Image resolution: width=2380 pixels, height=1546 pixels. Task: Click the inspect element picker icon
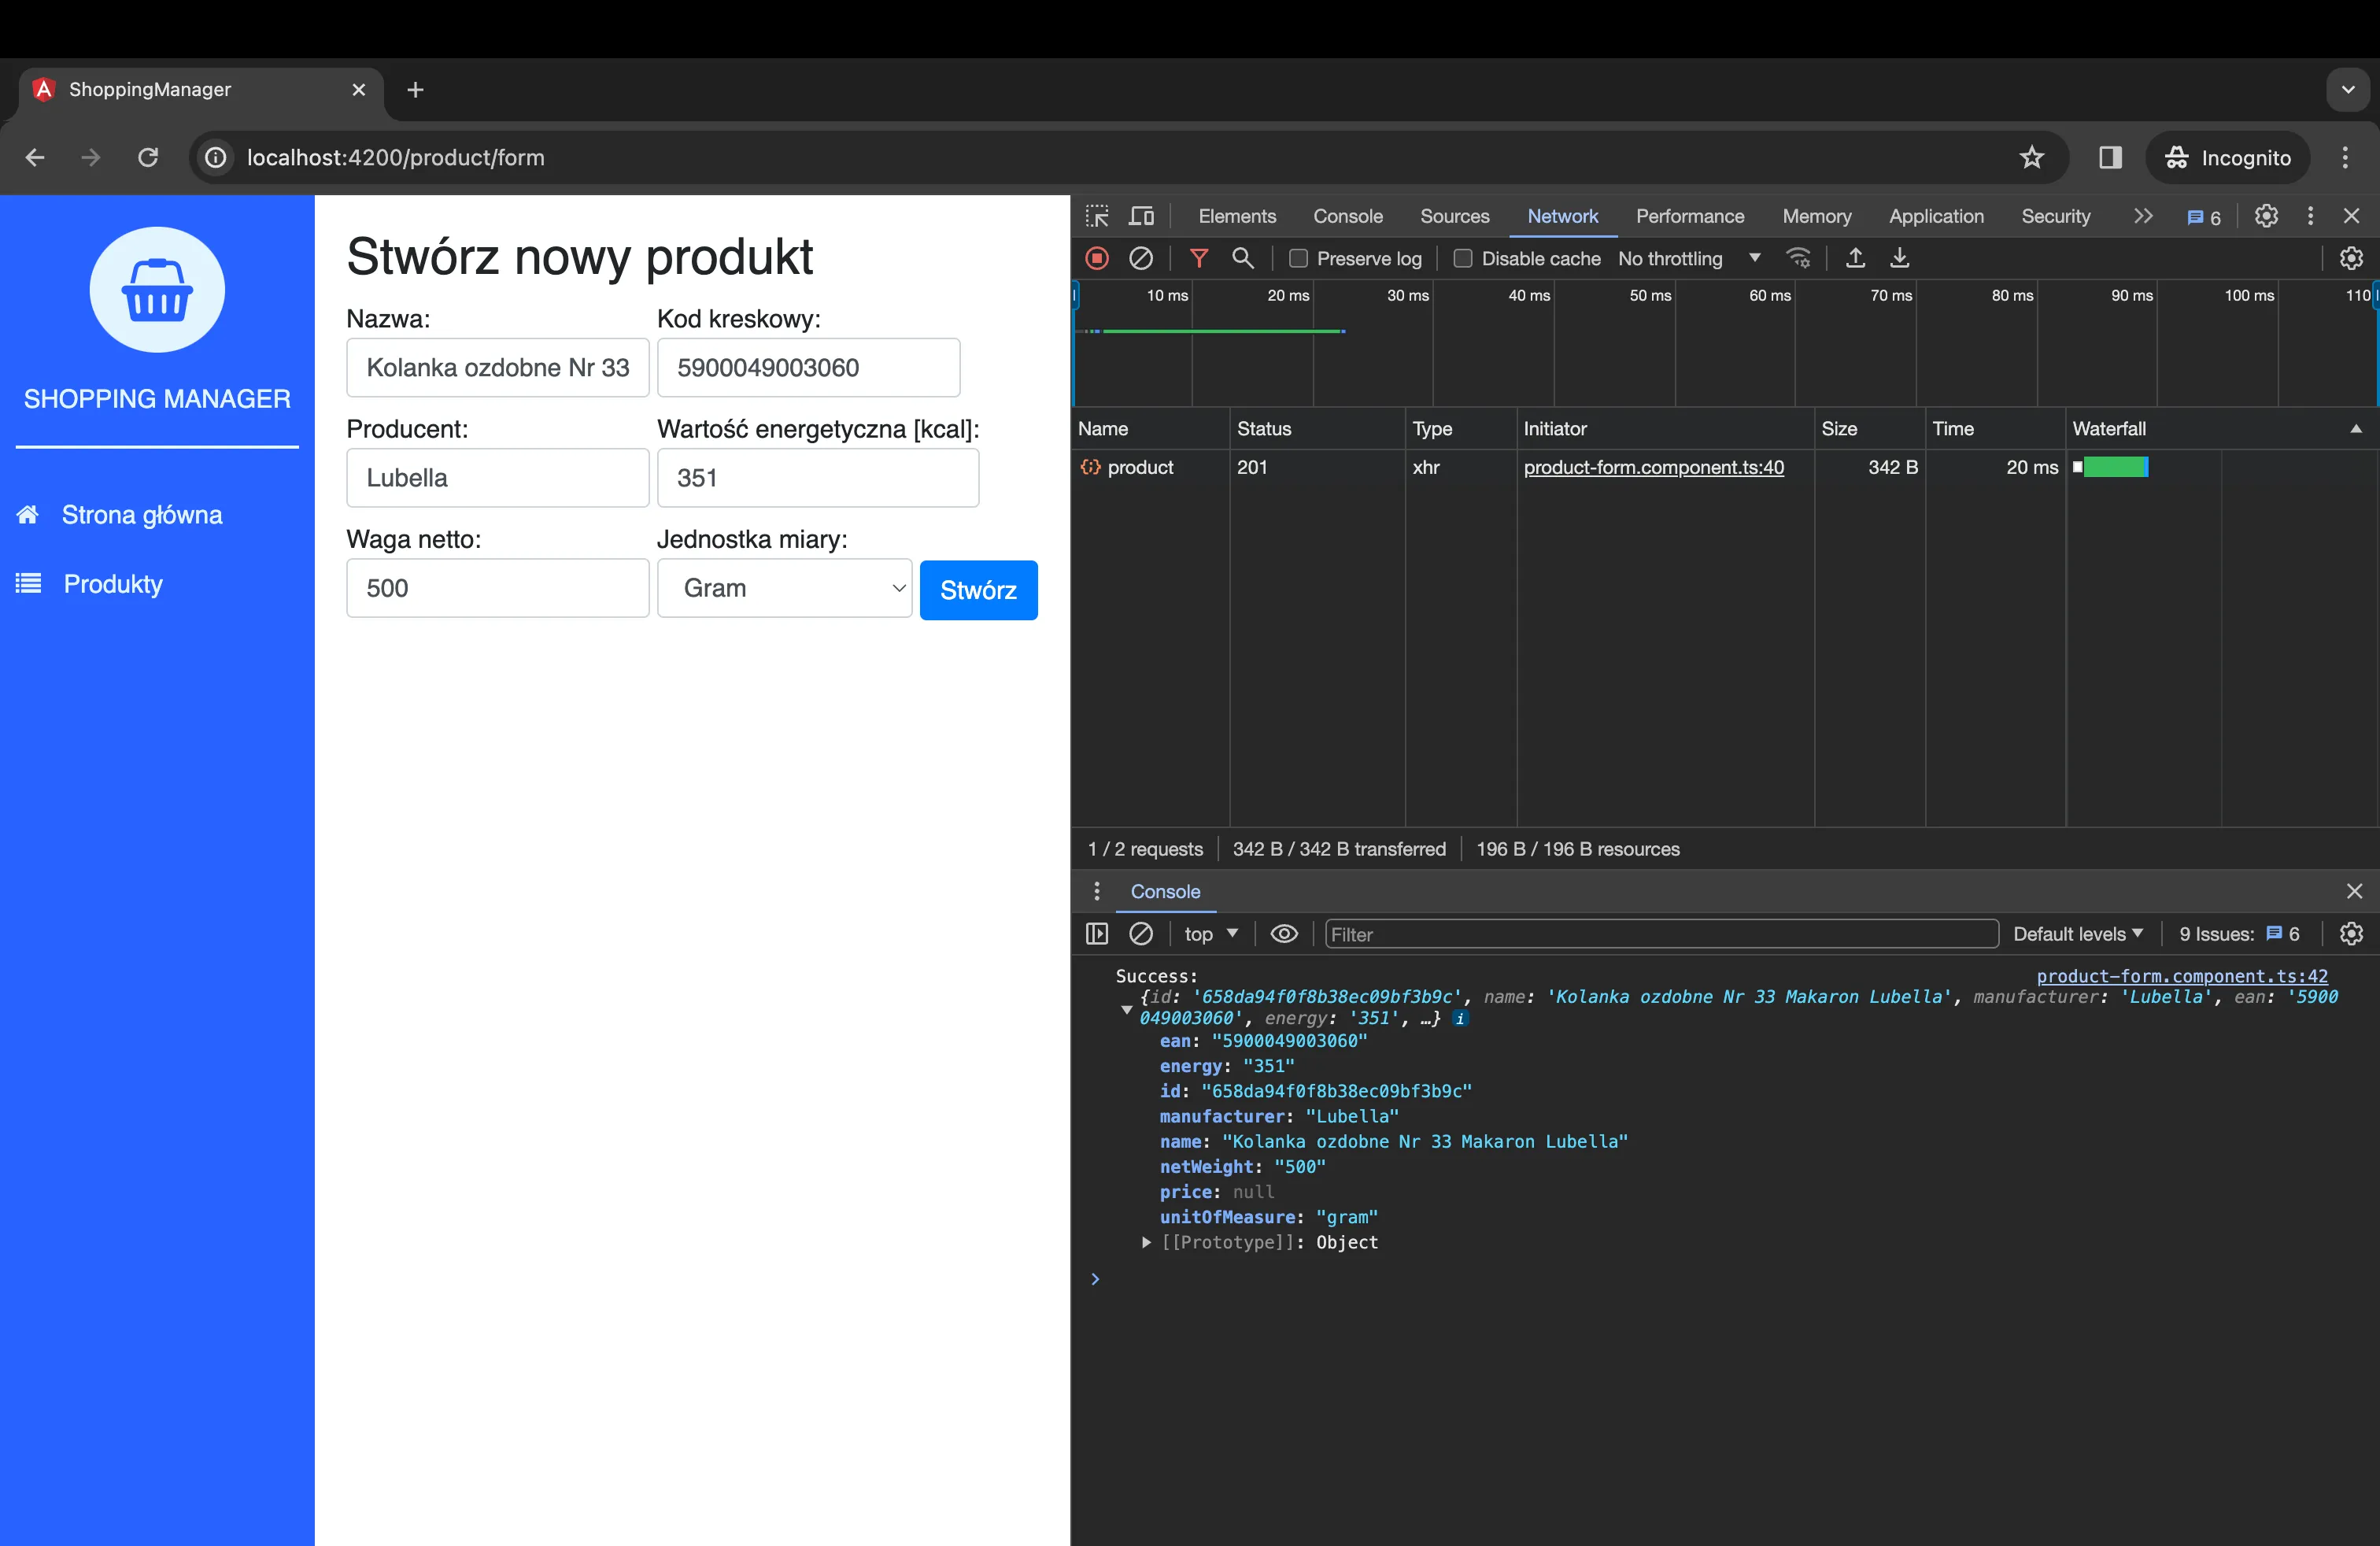pos(1097,216)
